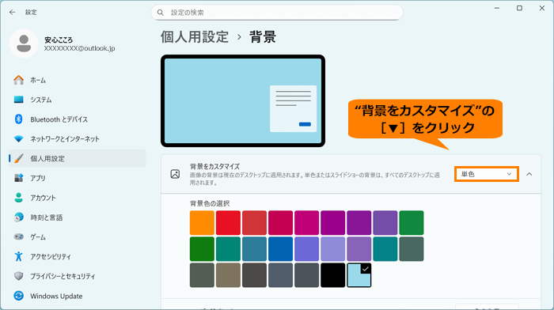Select the royal blue color swatch
This screenshot has height=310, width=554.
(x=280, y=249)
